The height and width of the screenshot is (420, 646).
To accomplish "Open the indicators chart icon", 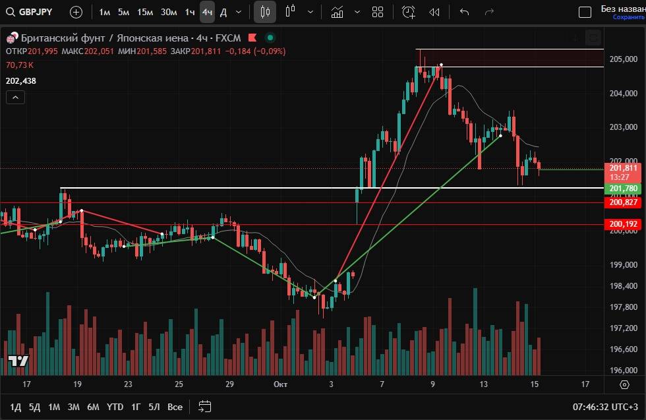I will 337,12.
